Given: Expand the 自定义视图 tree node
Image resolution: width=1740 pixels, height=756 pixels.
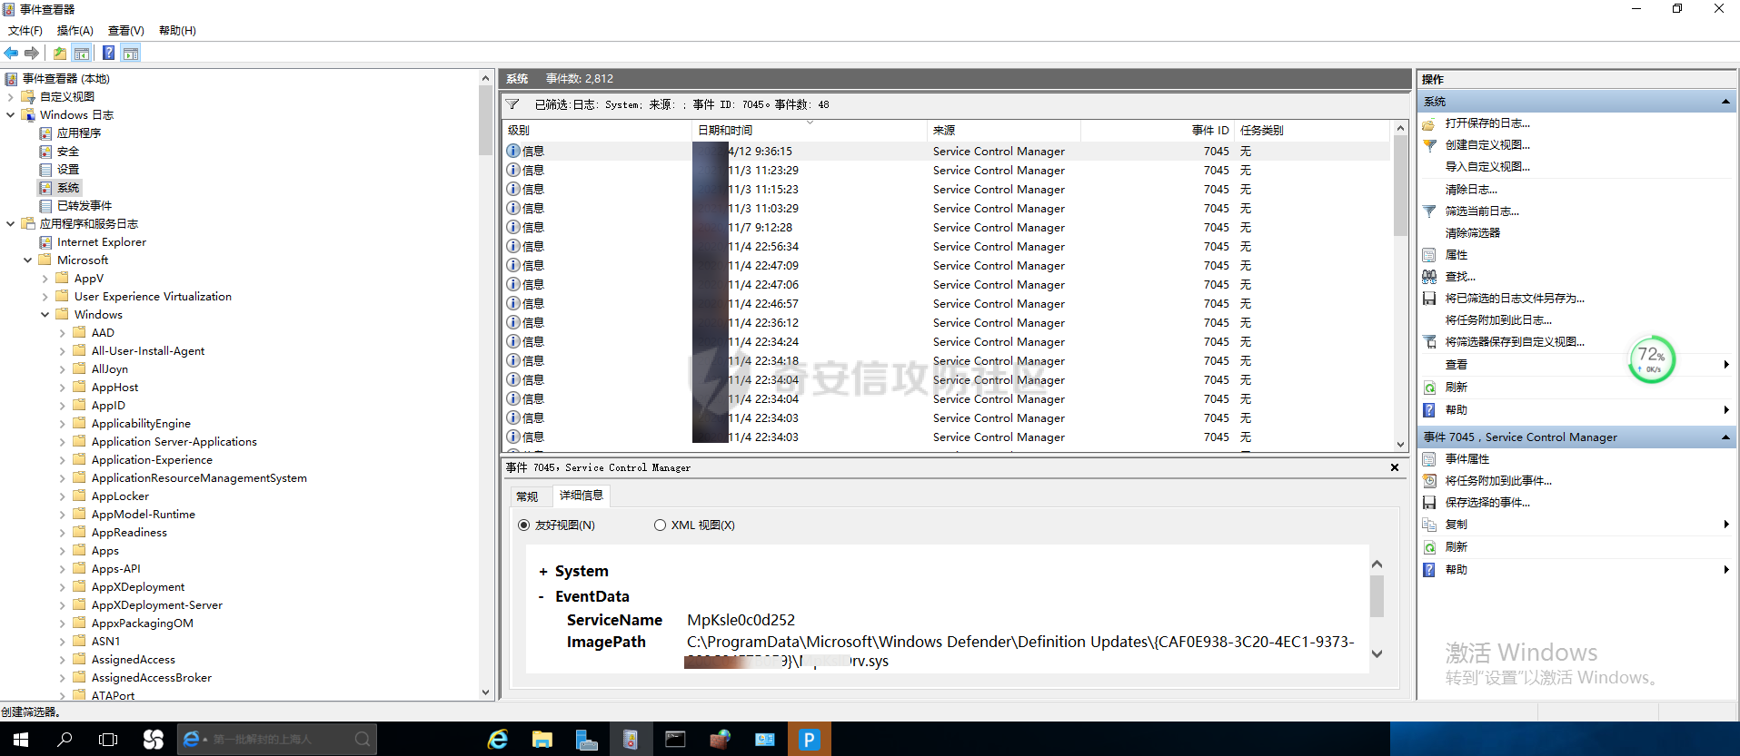Looking at the screenshot, I should [11, 97].
